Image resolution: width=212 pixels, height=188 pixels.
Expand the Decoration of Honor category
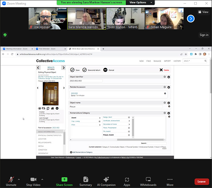tap(129, 124)
